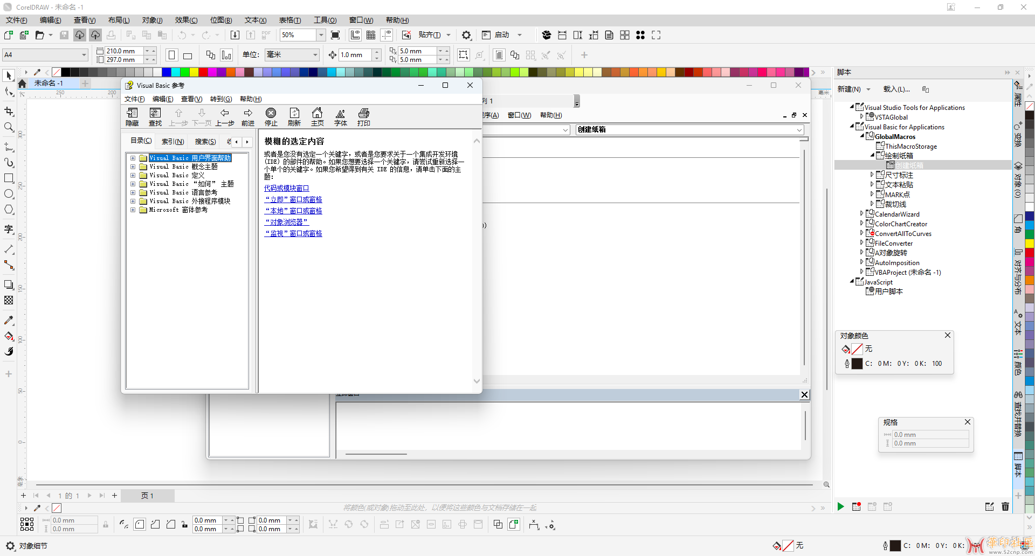The height and width of the screenshot is (556, 1035).
Task: Open the 效果 menu in the menu bar
Action: click(186, 20)
